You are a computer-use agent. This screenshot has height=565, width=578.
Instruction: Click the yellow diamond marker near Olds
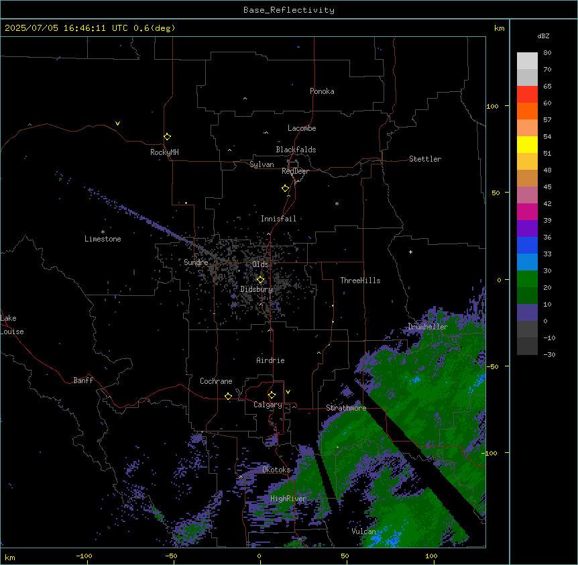(x=260, y=280)
